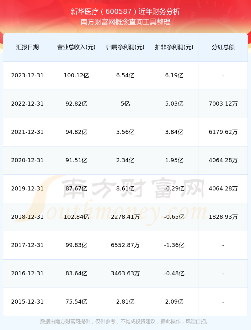
Task: Select the 扣非净利润(元) column header
Action: [174, 47]
